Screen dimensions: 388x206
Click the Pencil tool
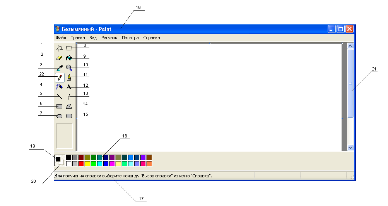coord(60,77)
